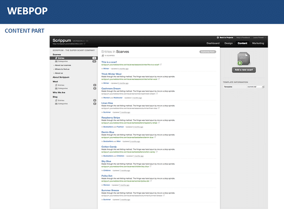Select Who We Are section
The width and height of the screenshot is (284, 212).
[59, 93]
